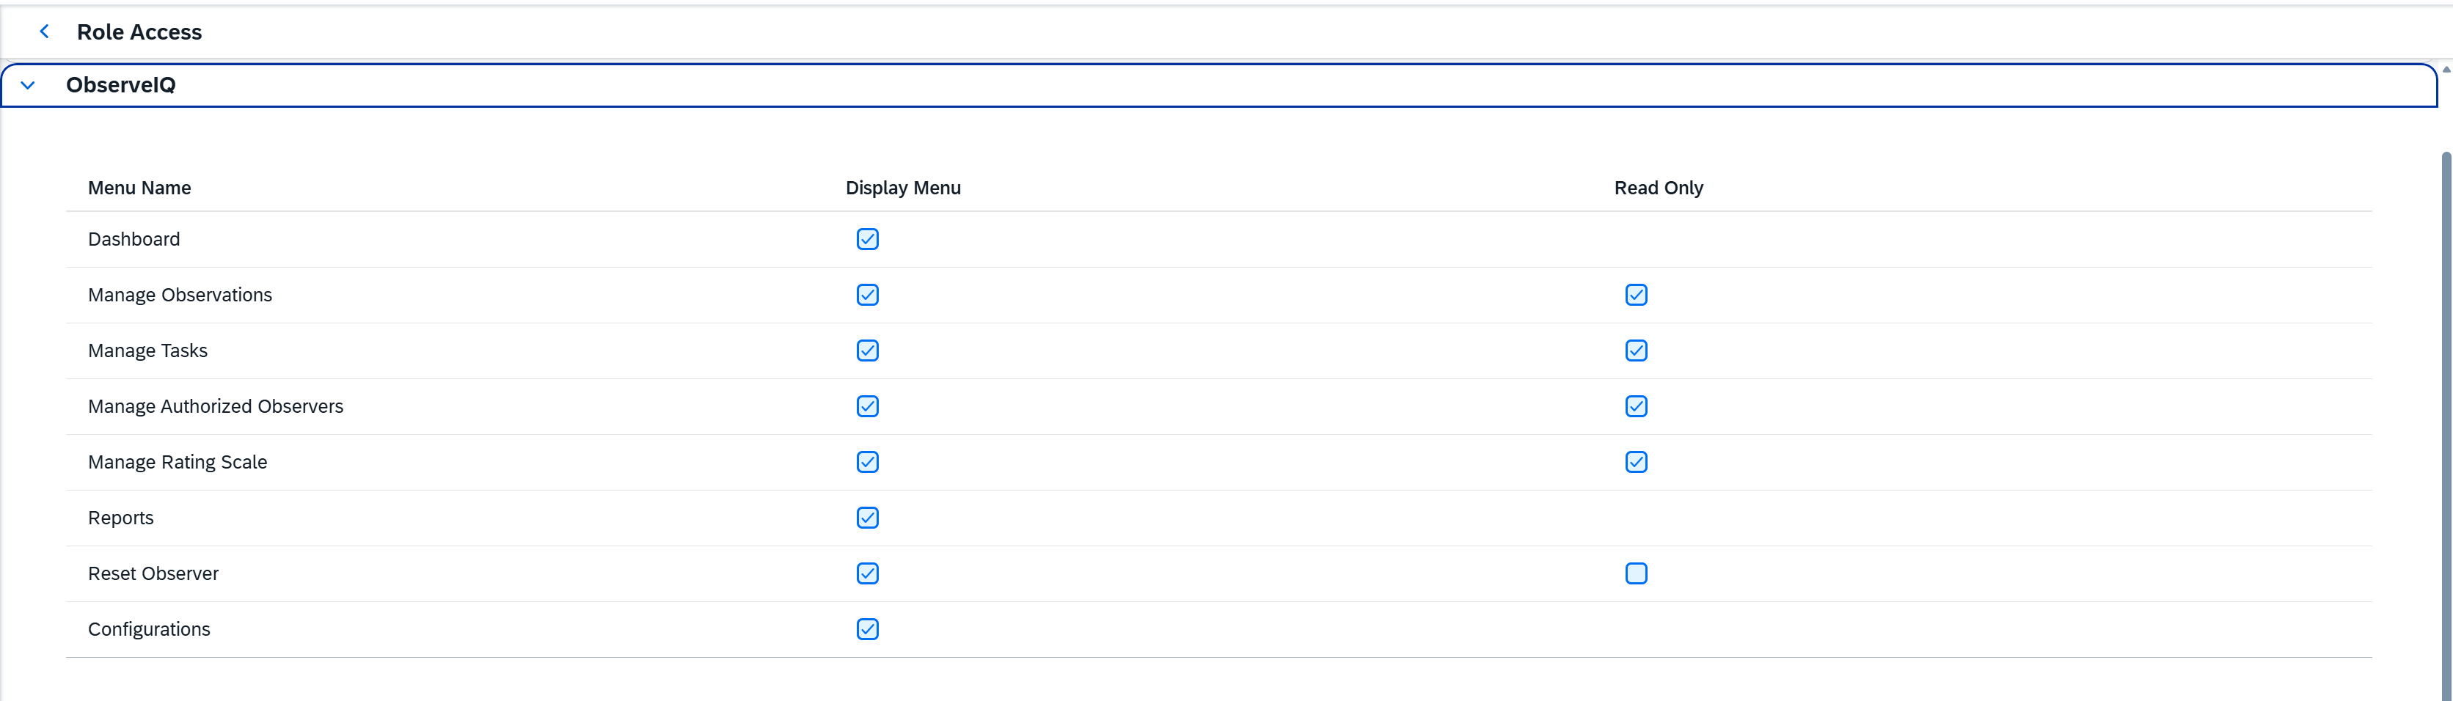Screen dimensions: 2453x701
Task: Click the Display Menu column header
Action: coord(903,188)
